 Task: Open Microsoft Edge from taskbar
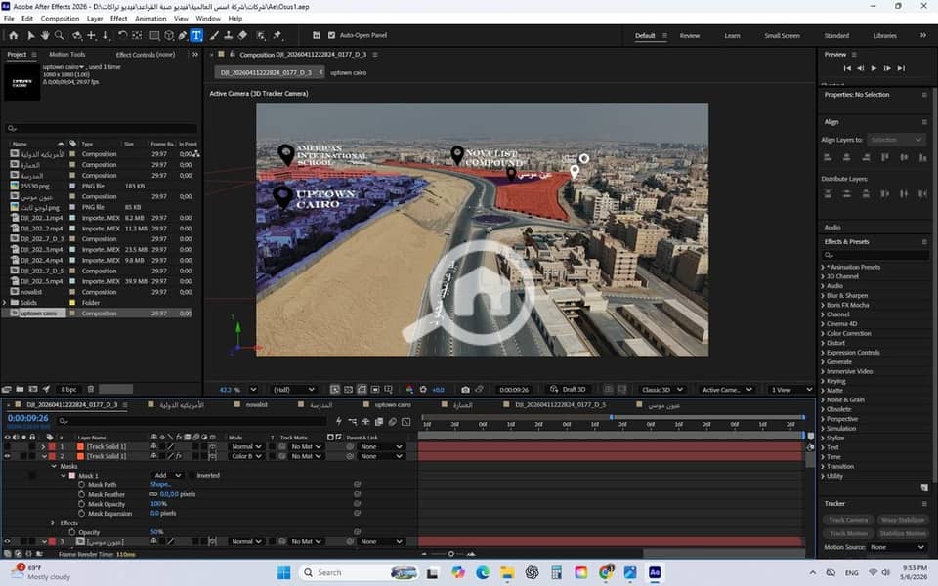click(483, 572)
